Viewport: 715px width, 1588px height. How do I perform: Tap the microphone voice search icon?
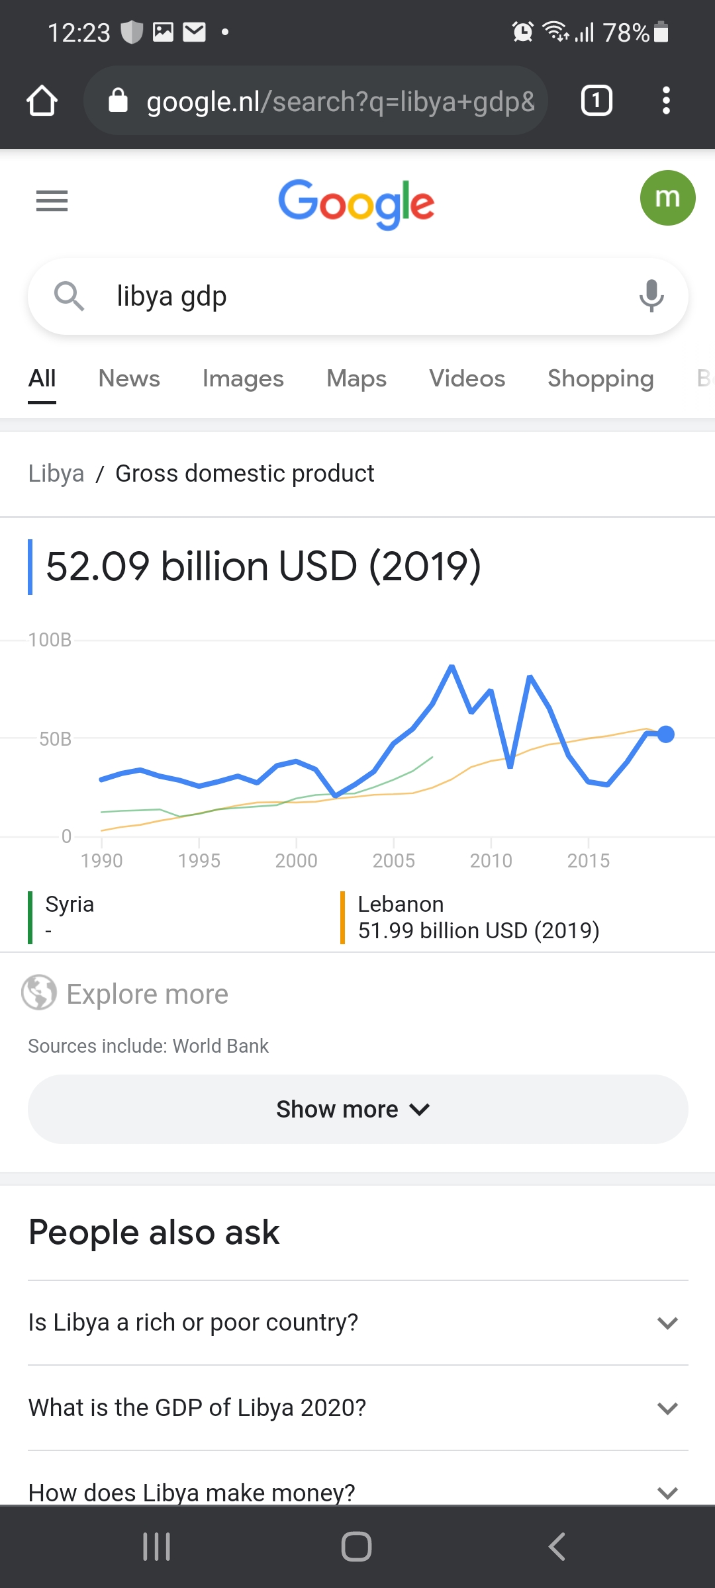(651, 296)
